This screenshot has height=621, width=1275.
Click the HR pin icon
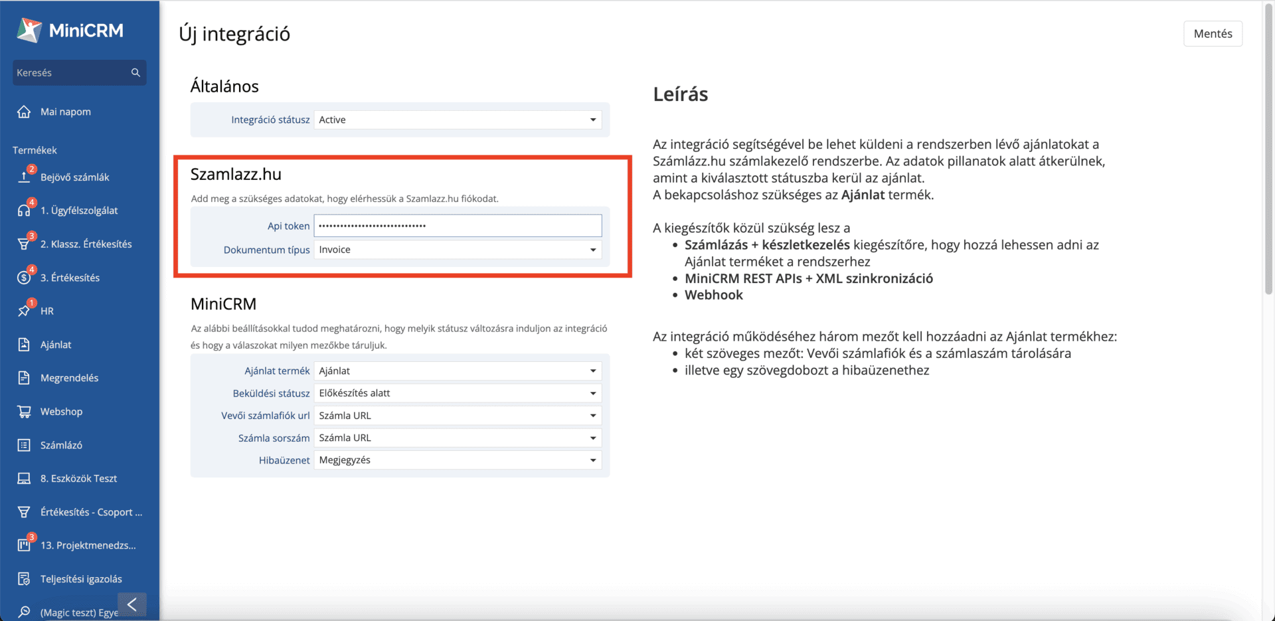click(x=24, y=311)
